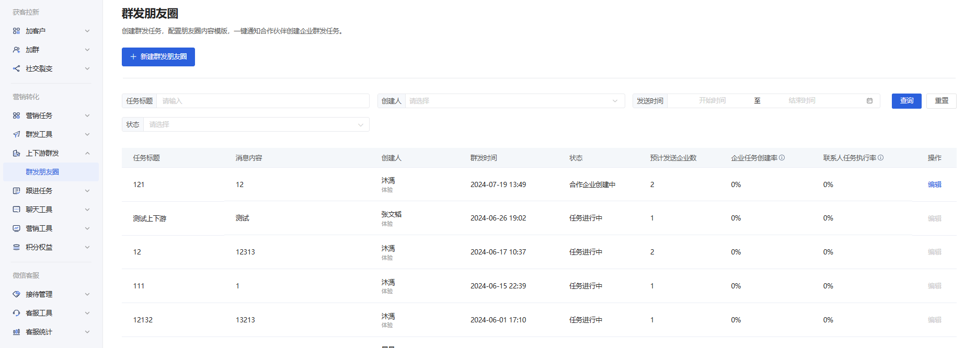Select 群发朋友圈 submenu item

coord(51,172)
